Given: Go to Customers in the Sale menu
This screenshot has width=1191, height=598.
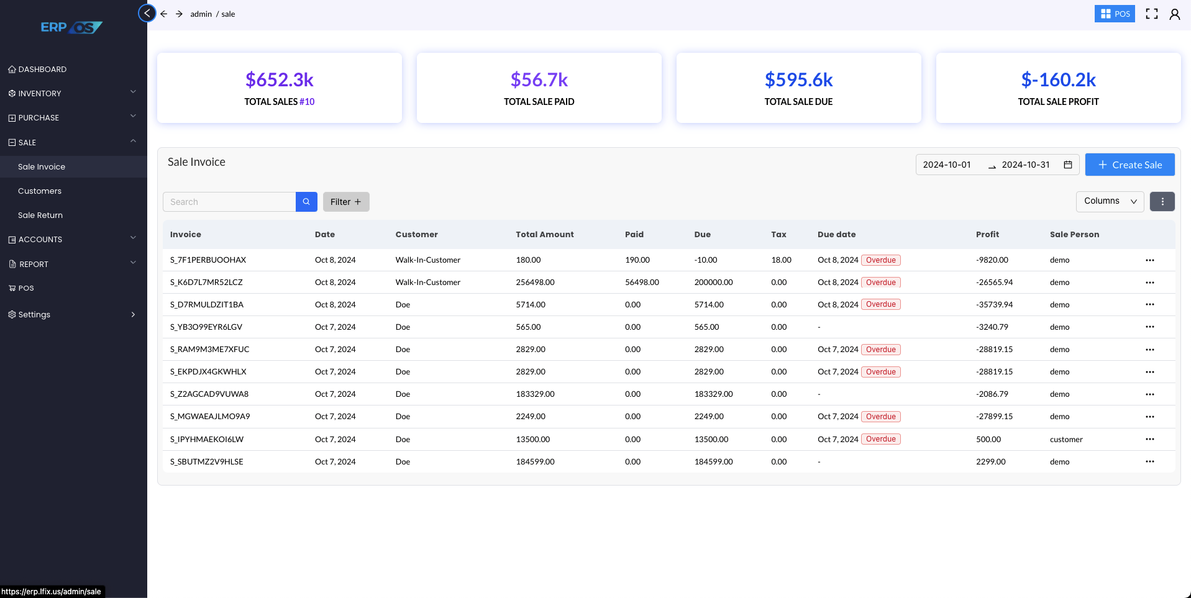Looking at the screenshot, I should pos(40,191).
